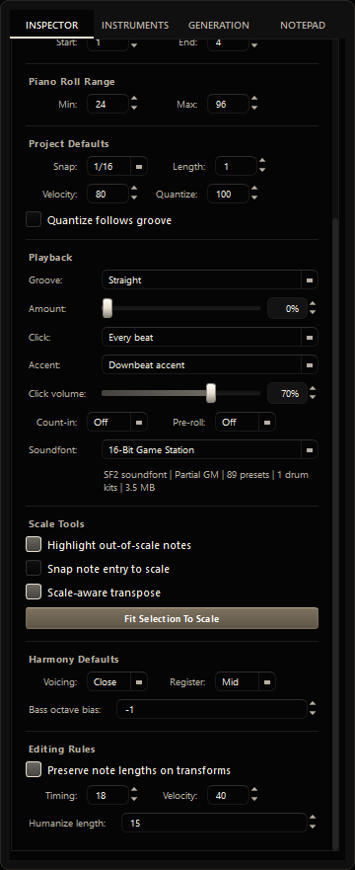Click Fit Selection To Scale button
355x870 pixels.
tap(173, 618)
